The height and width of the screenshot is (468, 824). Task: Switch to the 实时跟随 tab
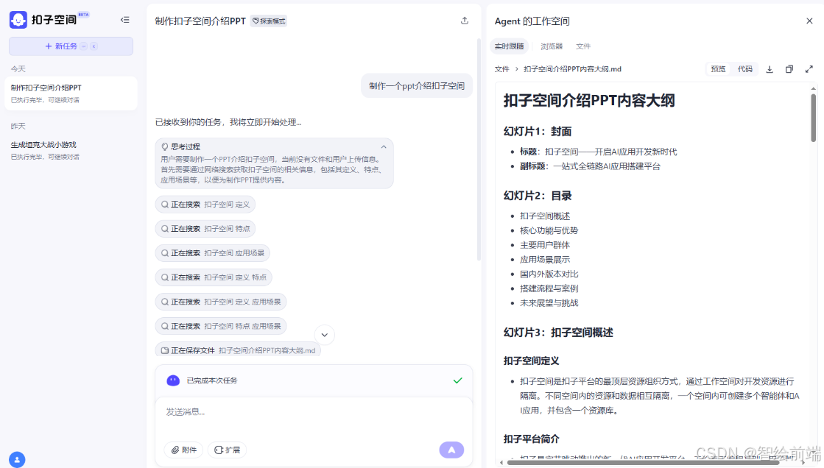509,46
